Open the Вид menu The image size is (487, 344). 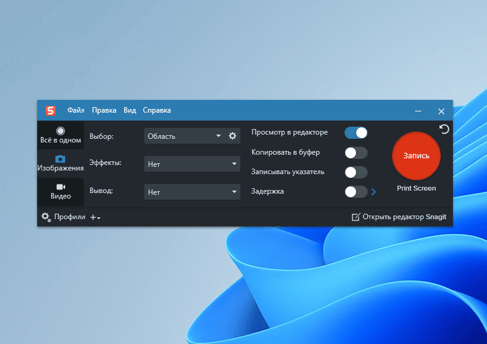tap(130, 110)
